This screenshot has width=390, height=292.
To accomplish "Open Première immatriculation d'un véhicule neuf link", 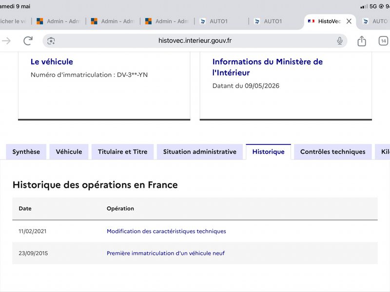I will (166, 253).
